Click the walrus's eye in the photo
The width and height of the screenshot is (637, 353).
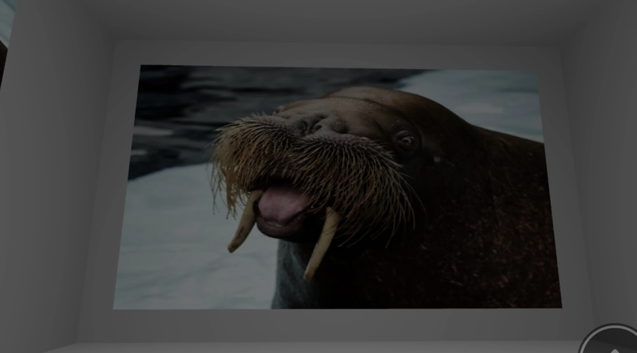(406, 140)
